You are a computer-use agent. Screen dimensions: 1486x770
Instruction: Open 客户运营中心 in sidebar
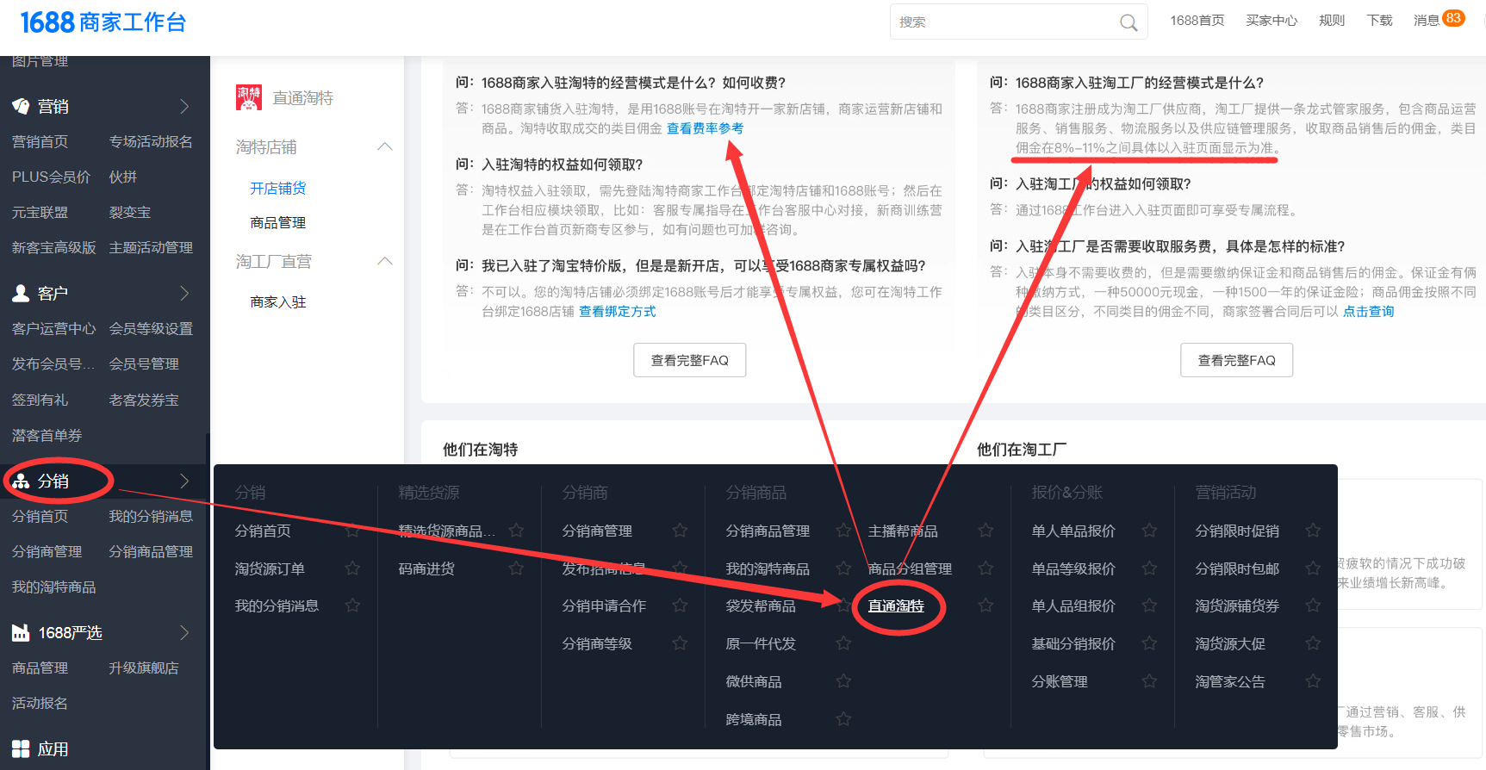point(53,328)
